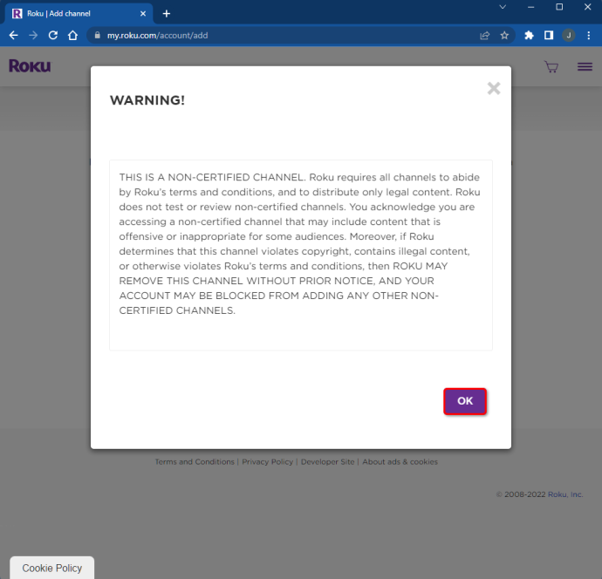The image size is (602, 579).
Task: Close the Roku Add channel tab
Action: coord(143,13)
